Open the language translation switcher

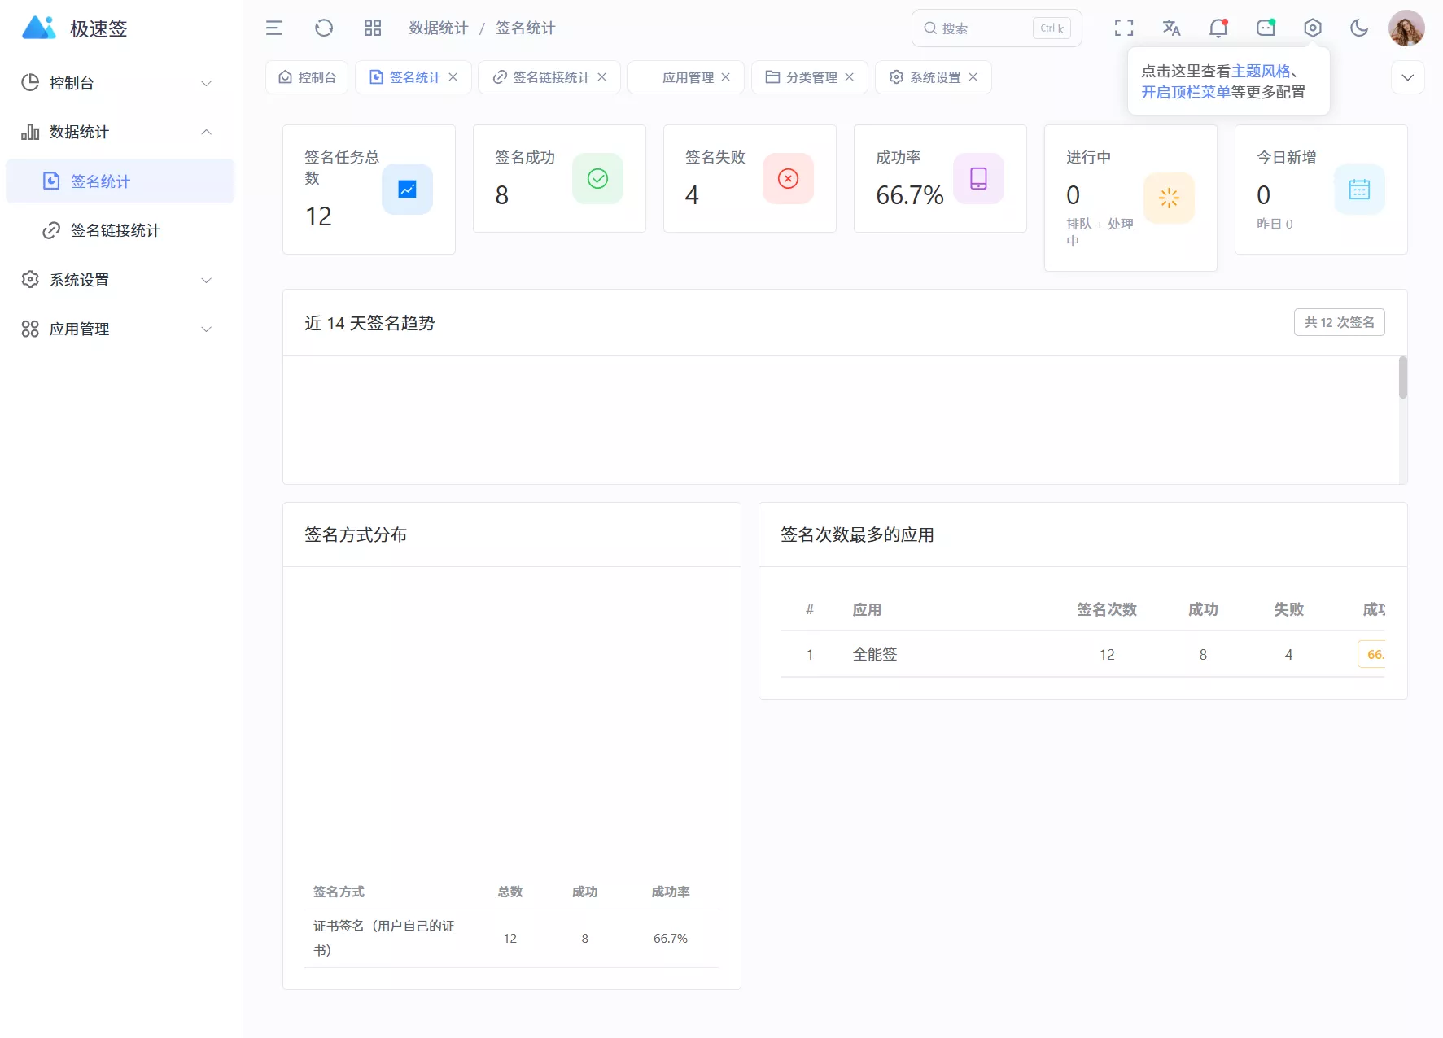coord(1171,28)
